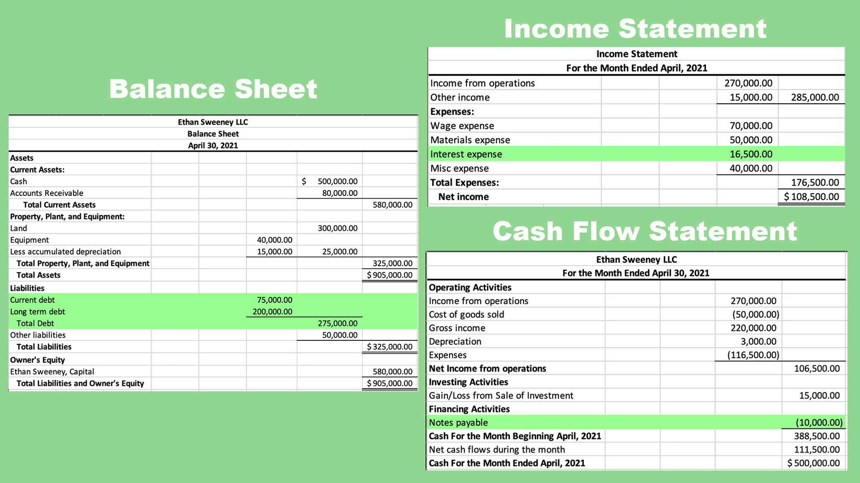The height and width of the screenshot is (483, 860).
Task: Click the Long term debt amount 200,000.00
Action: pos(271,311)
